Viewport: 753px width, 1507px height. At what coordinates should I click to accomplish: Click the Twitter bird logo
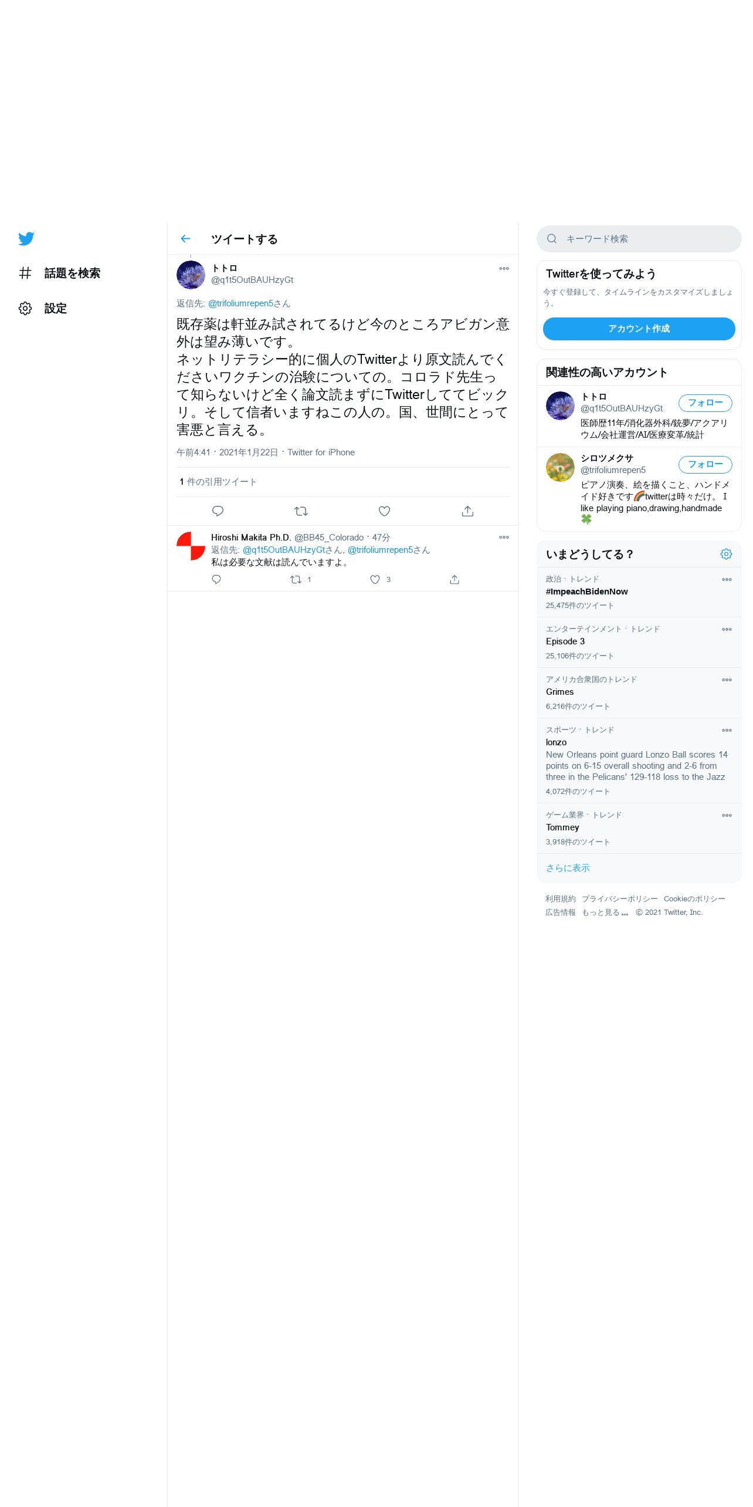tap(26, 239)
